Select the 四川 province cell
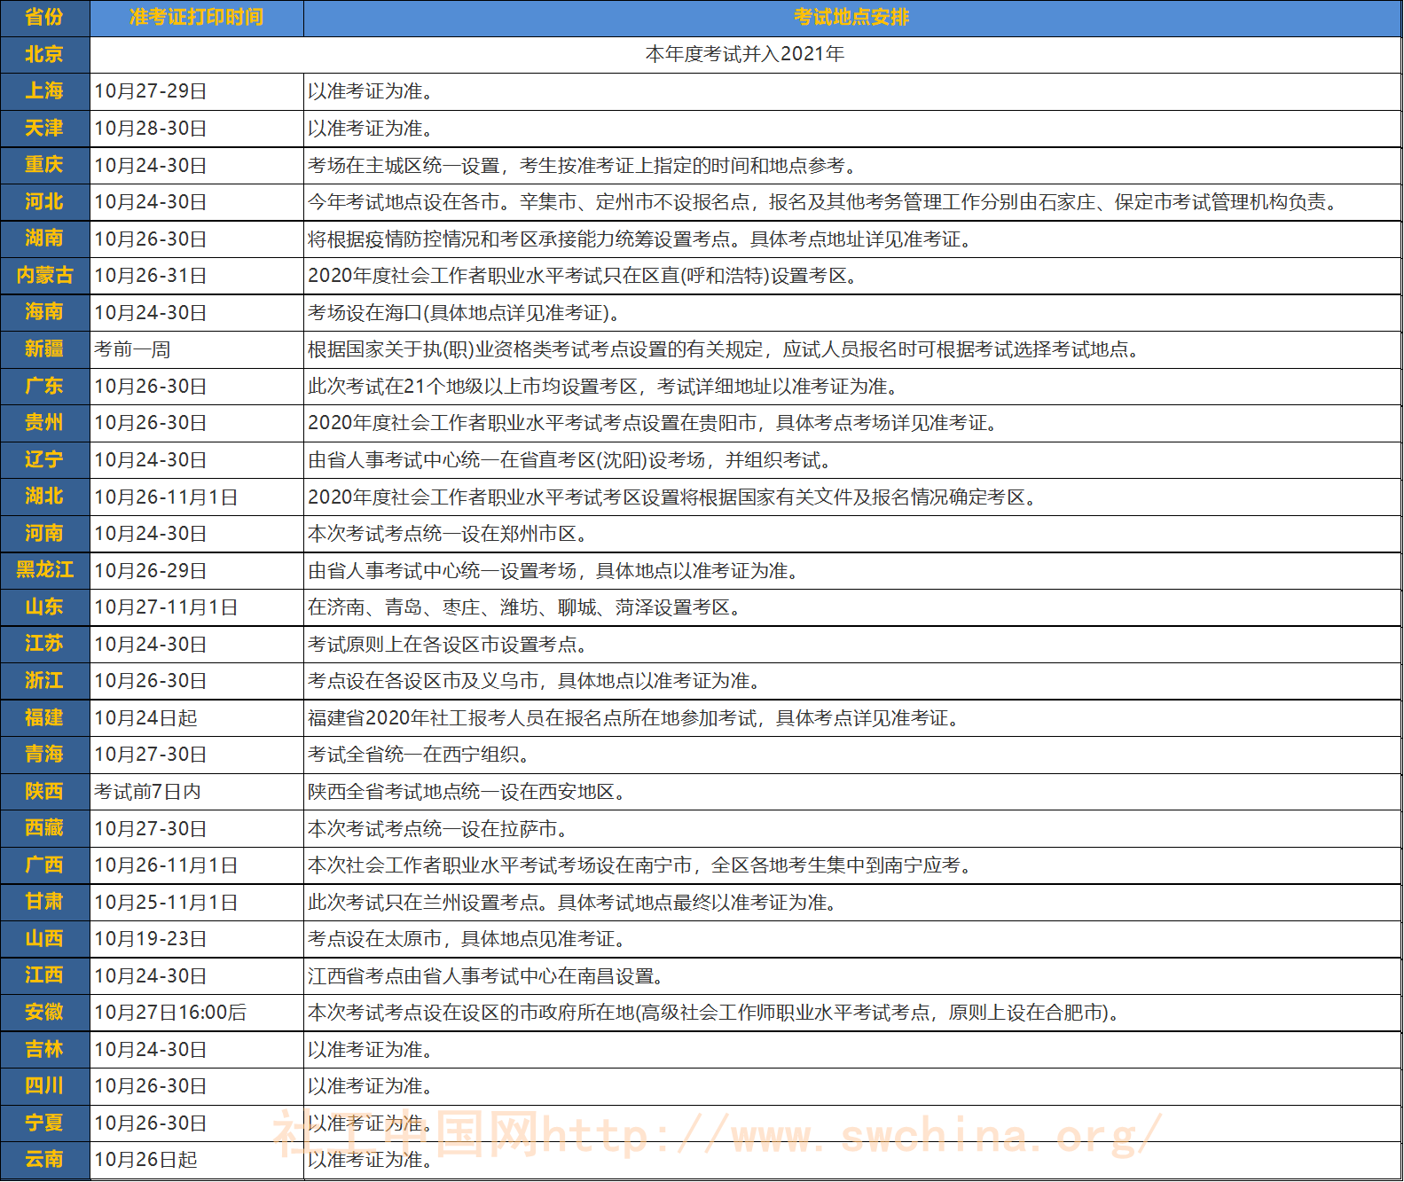1404x1182 pixels. point(44,1085)
